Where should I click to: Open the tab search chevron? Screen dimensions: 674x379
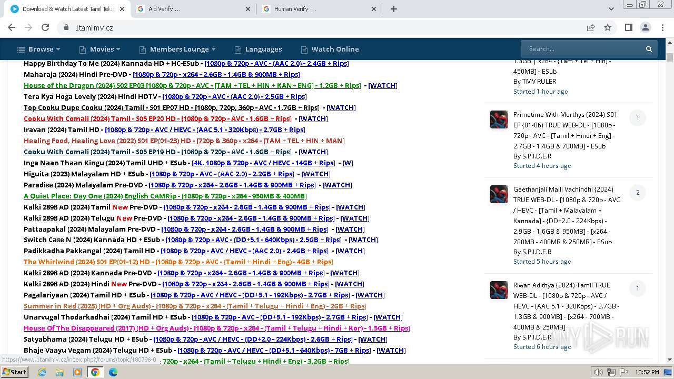(611, 9)
